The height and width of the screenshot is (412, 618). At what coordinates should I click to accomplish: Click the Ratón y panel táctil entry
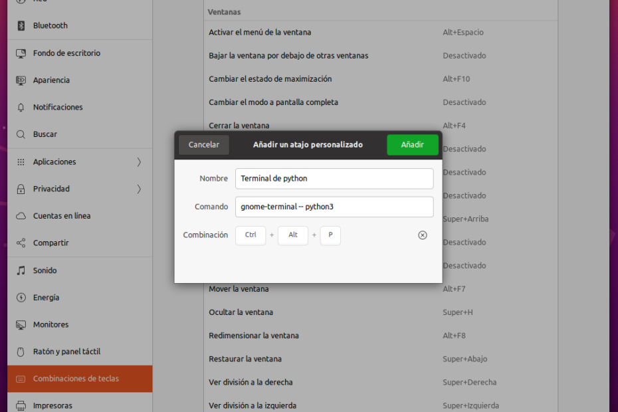(x=66, y=352)
